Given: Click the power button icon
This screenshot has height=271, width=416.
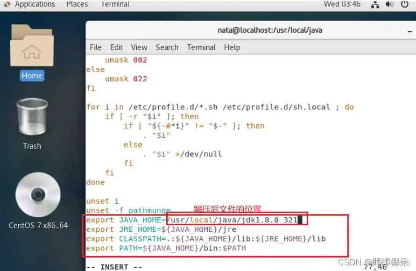Looking at the screenshot, I should tap(404, 4).
